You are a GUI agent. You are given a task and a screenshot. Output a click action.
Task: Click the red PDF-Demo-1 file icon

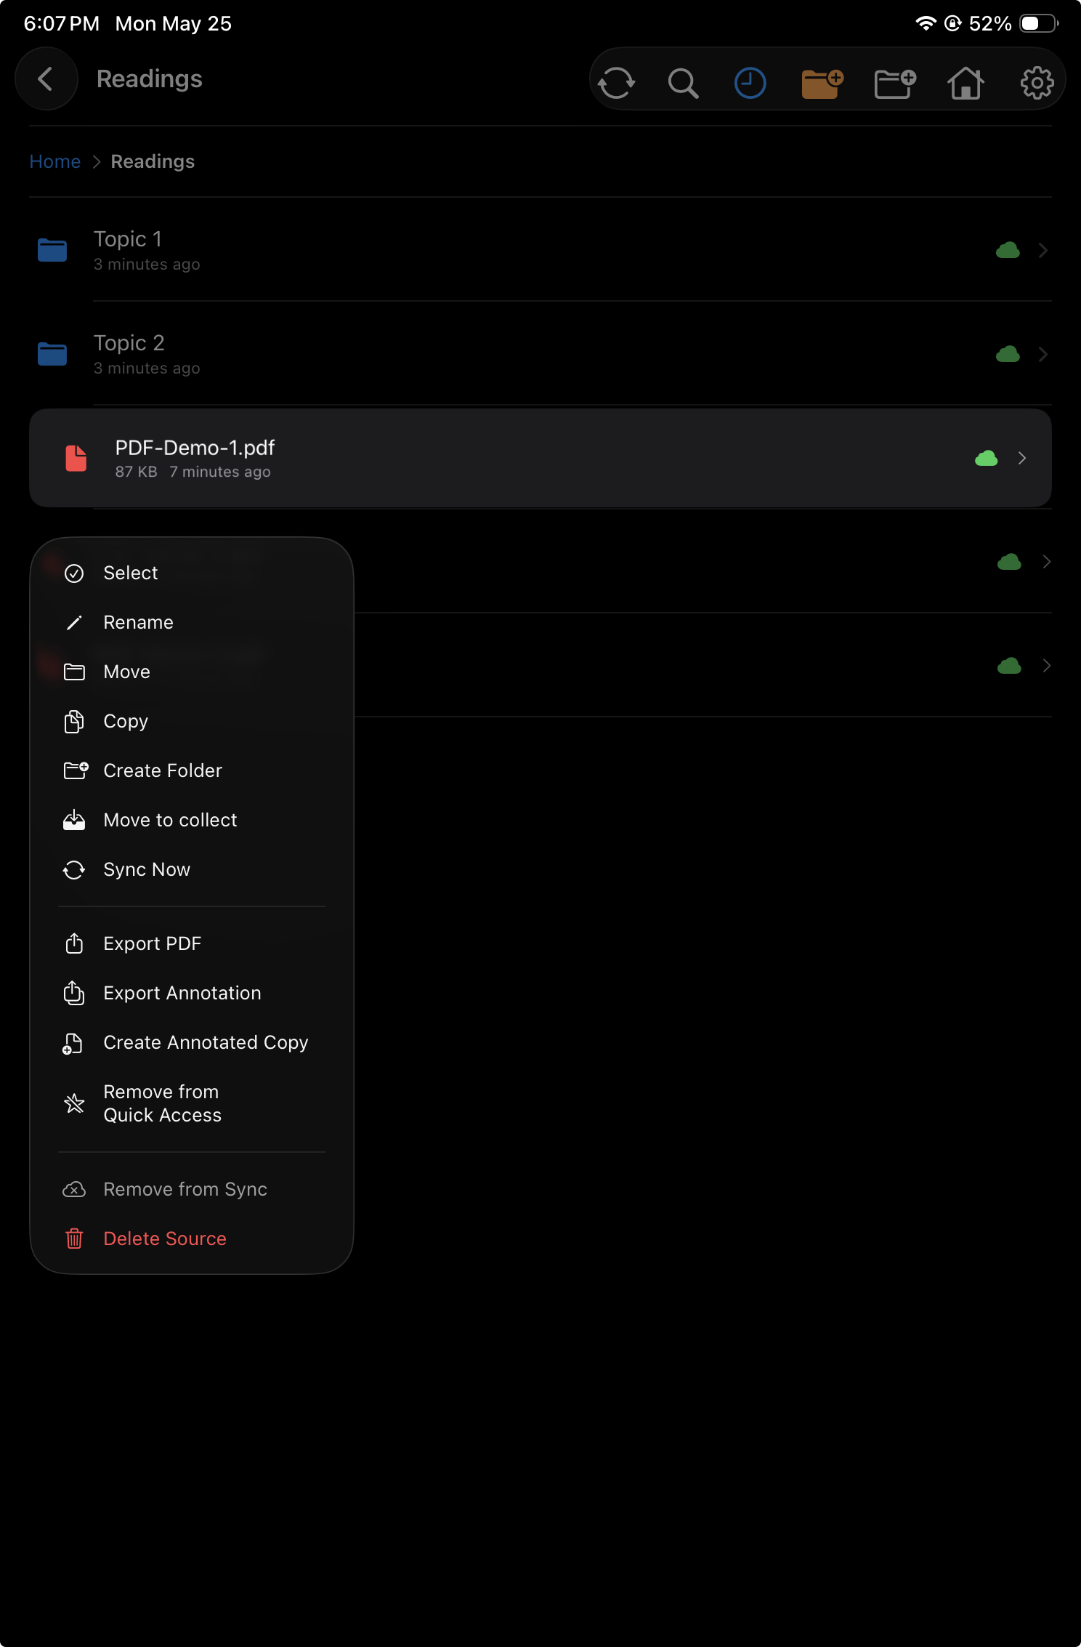point(76,459)
